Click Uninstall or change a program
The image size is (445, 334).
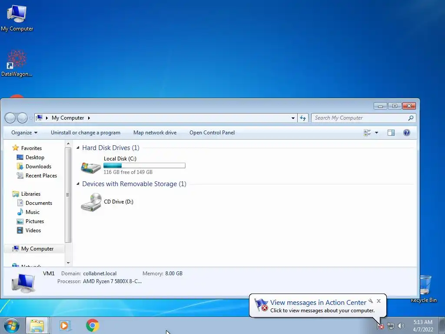(x=86, y=133)
